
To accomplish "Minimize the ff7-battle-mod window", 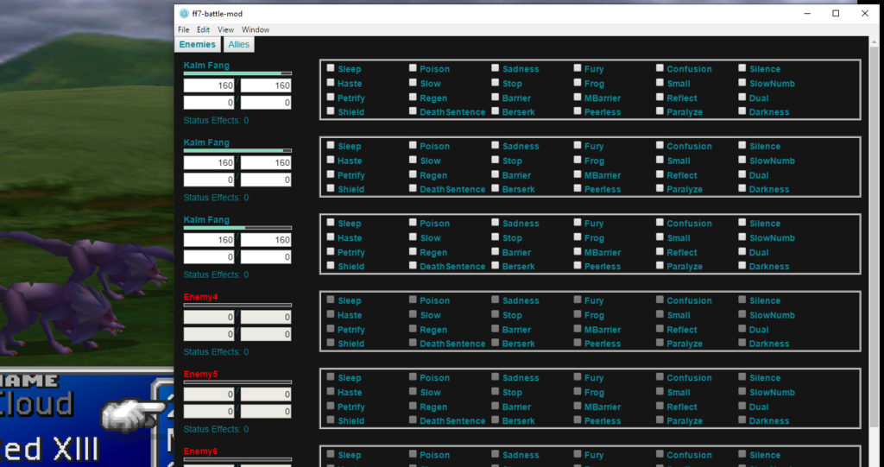I will point(807,14).
